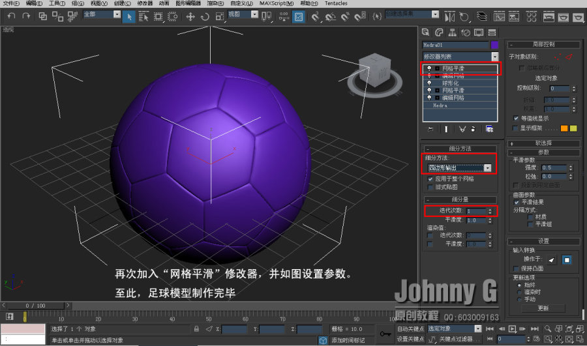The height and width of the screenshot is (346, 587).
Task: Open the 文件(F) menu
Action: [11, 3]
